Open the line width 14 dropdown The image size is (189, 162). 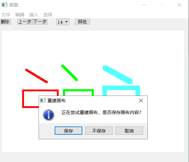click(63, 22)
